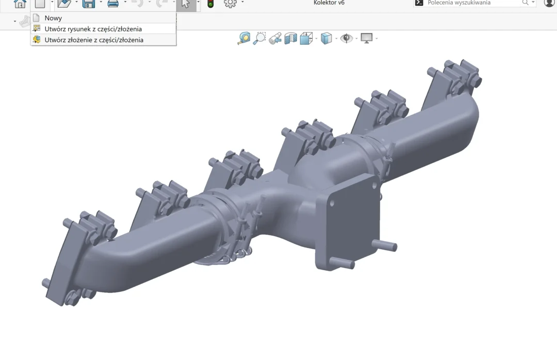Click the New document icon in toolbar
557x348 pixels.
(40, 4)
